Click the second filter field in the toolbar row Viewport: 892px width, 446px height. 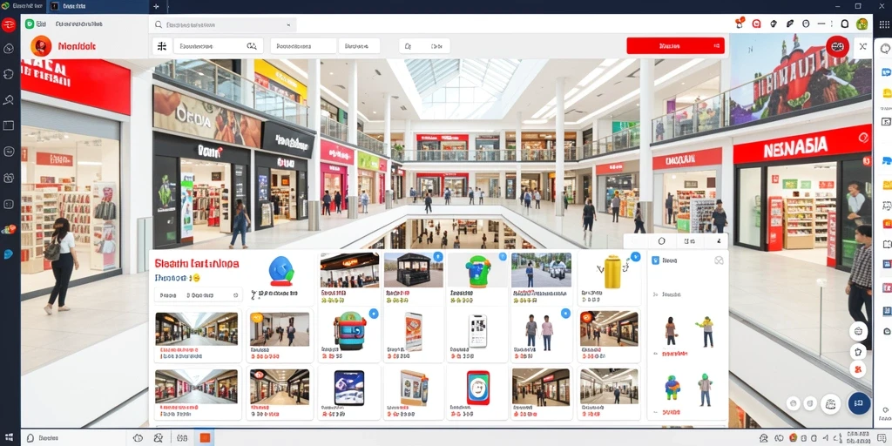pos(302,46)
